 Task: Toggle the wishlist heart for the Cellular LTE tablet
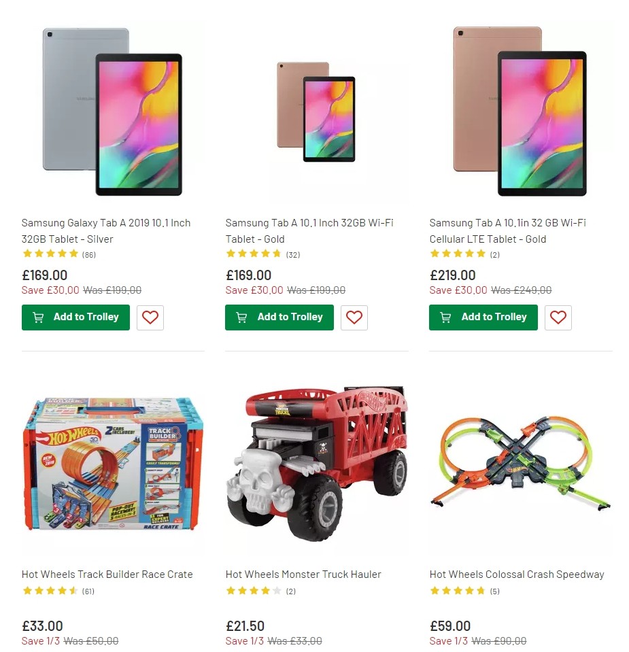pos(558,317)
